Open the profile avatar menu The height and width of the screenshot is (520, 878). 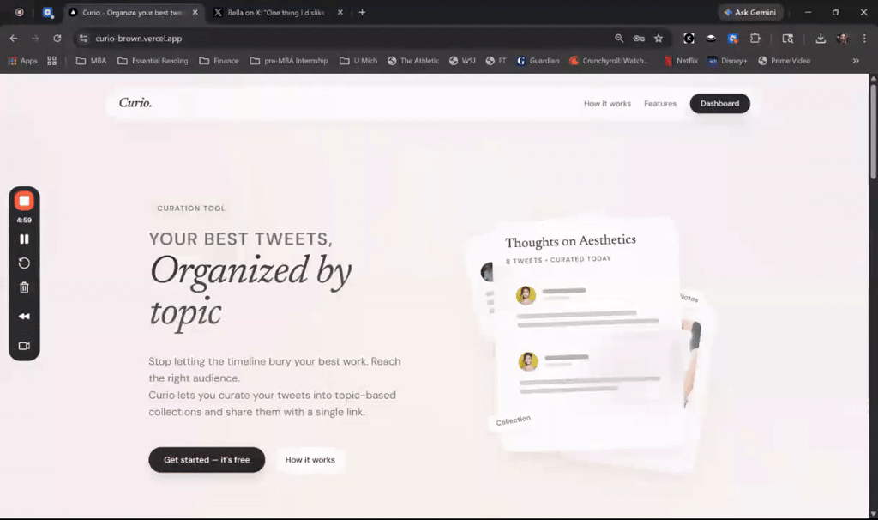[842, 39]
